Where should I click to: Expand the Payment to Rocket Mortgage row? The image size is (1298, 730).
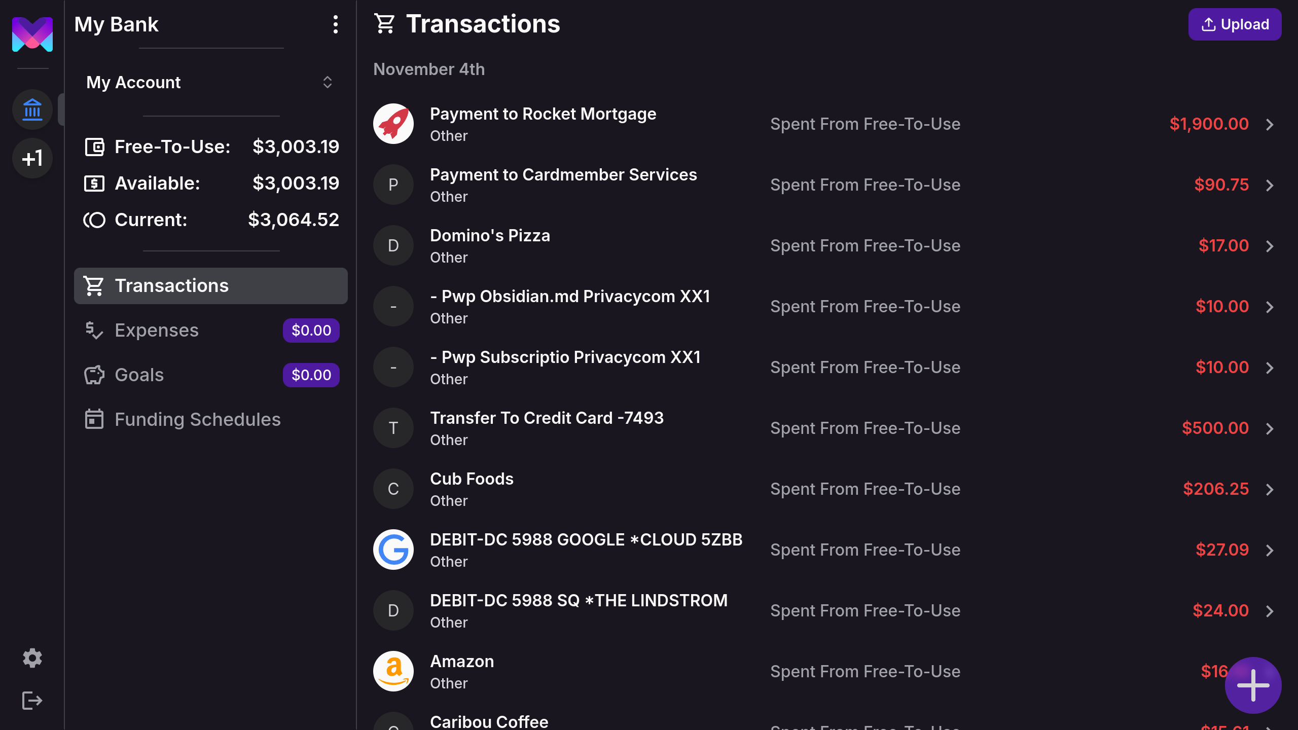coord(1270,124)
